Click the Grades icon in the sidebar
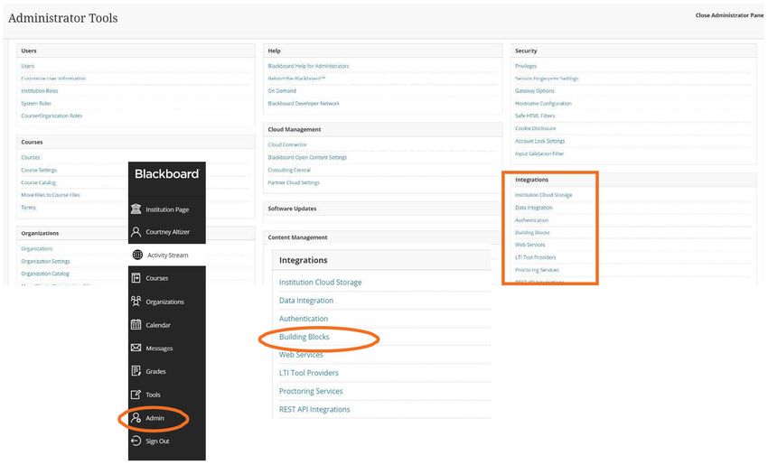 [136, 371]
